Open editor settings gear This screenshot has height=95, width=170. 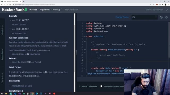[167, 17]
